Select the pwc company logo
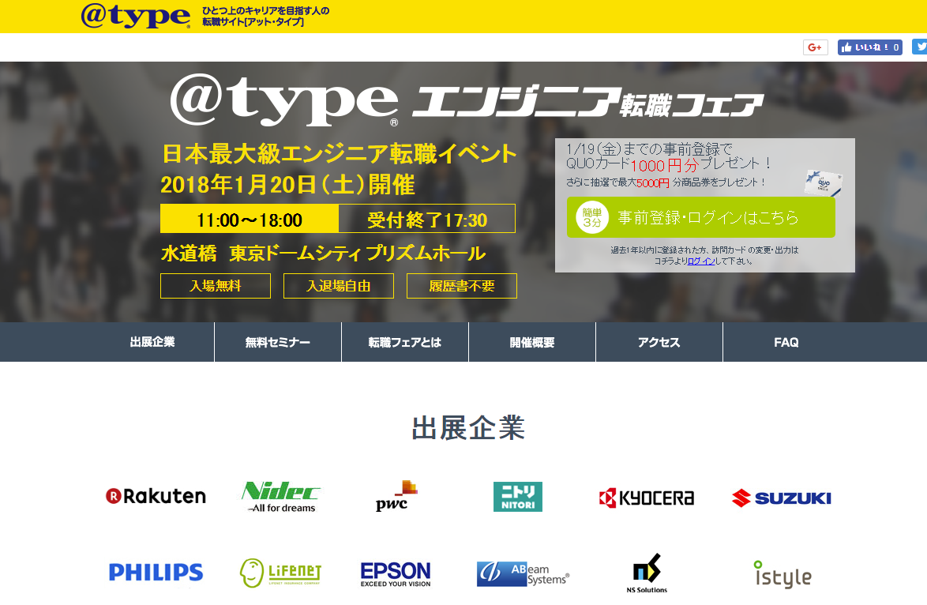Viewport: 927px width, 605px height. pos(396,496)
